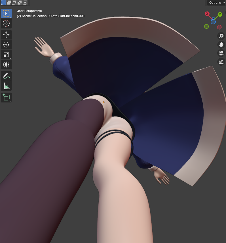Choose the Move tool
Image resolution: width=226 pixels, height=243 pixels.
(x=6, y=35)
